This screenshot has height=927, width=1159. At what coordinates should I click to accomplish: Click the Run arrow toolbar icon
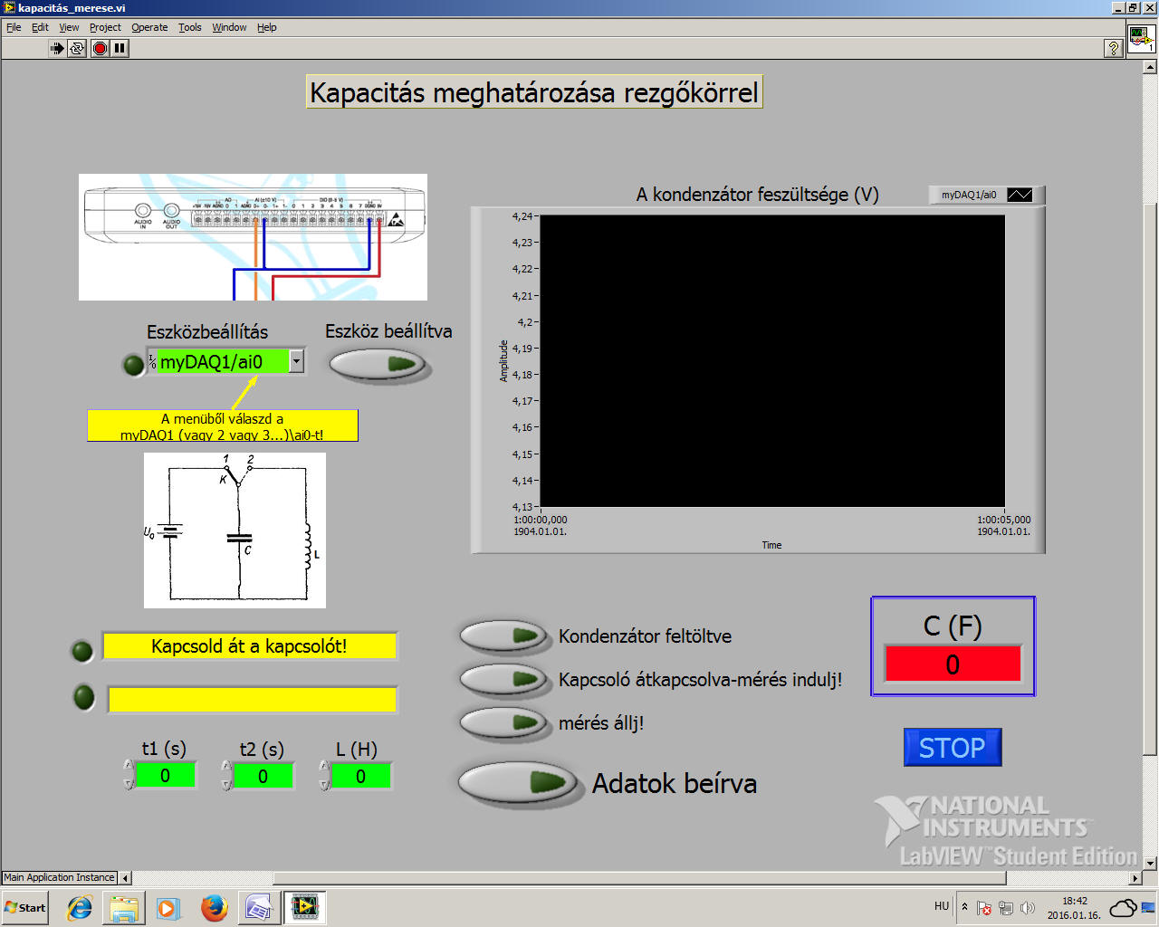[57, 48]
